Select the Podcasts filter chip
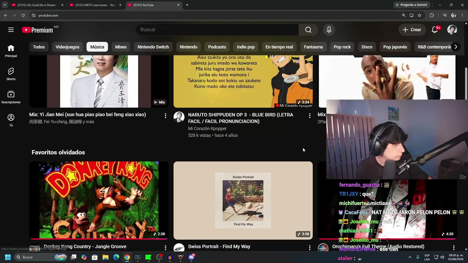The height and width of the screenshot is (263, 468). point(217,47)
